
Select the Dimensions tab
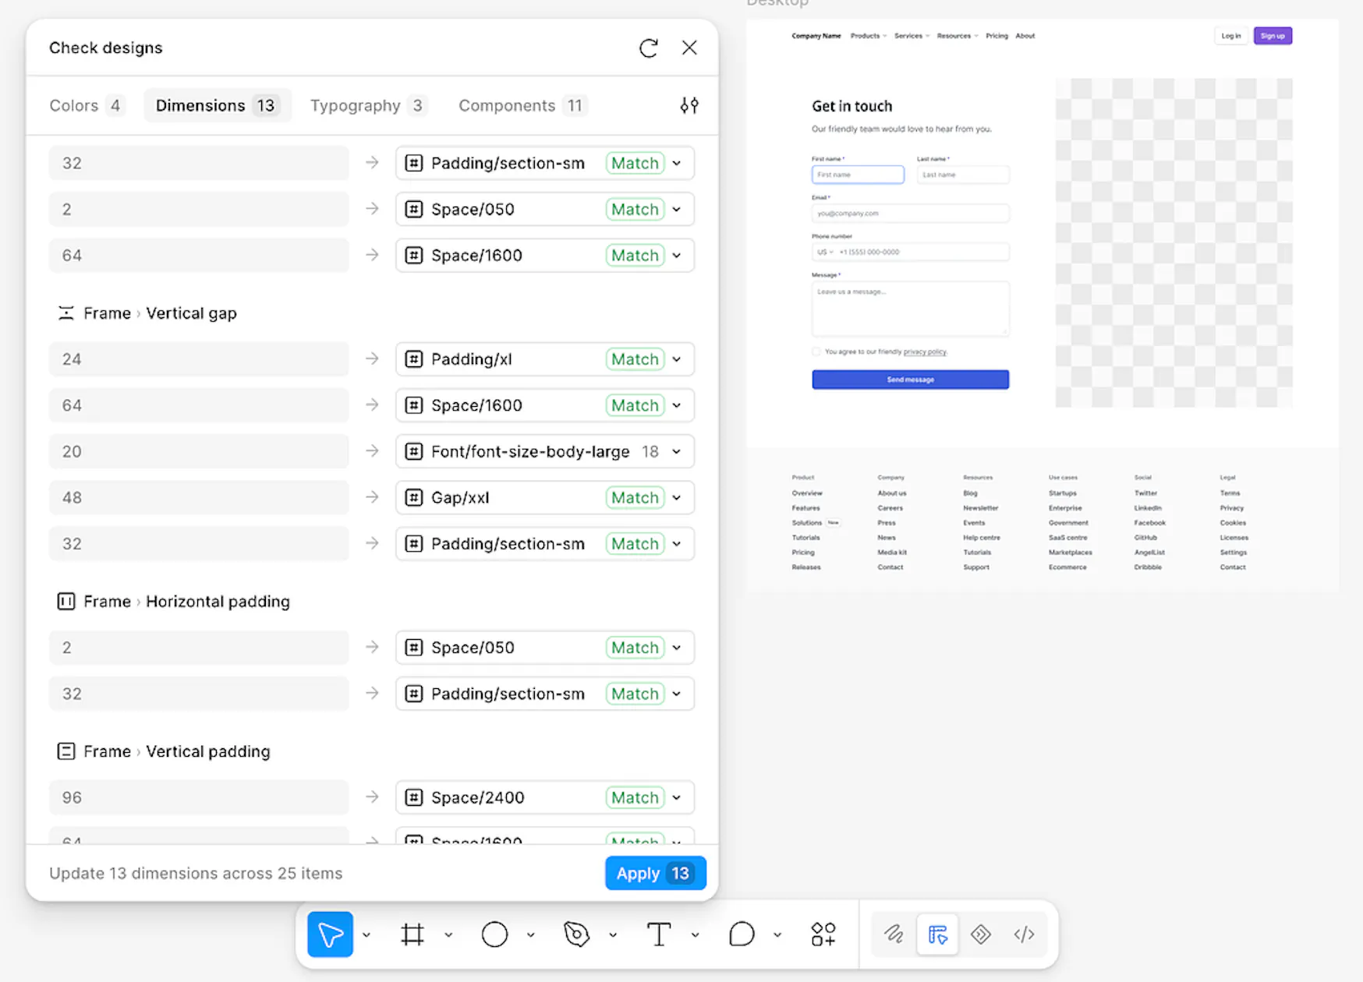(x=217, y=105)
